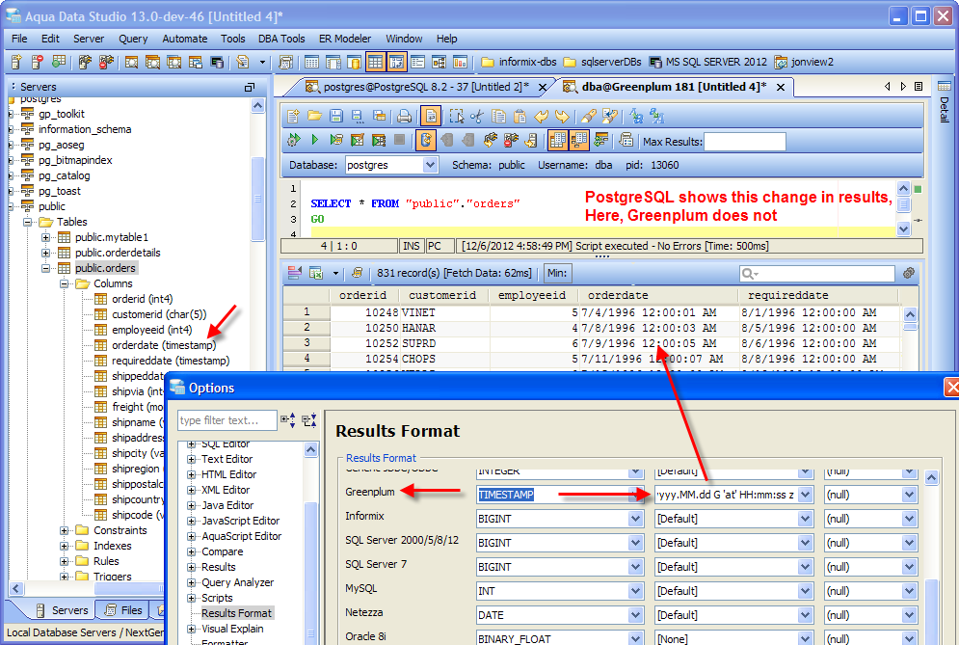This screenshot has height=645, width=959.
Task: Click the Min: button in results toolbar
Action: coord(557,273)
